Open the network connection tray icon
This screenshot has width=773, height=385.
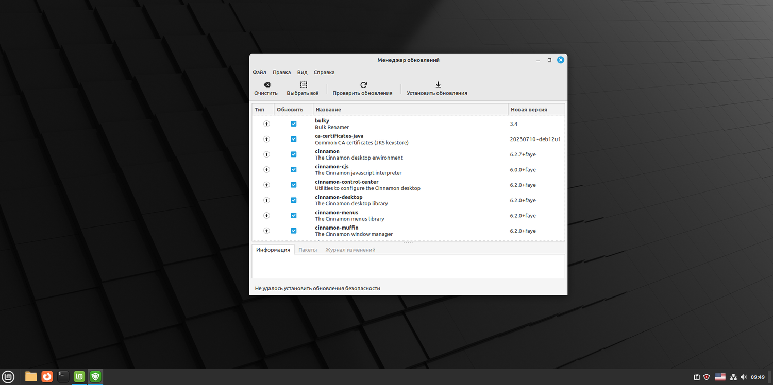coord(734,377)
